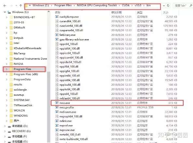
Task: Select the nppif64_100.dll file name
Action: click(69, 67)
